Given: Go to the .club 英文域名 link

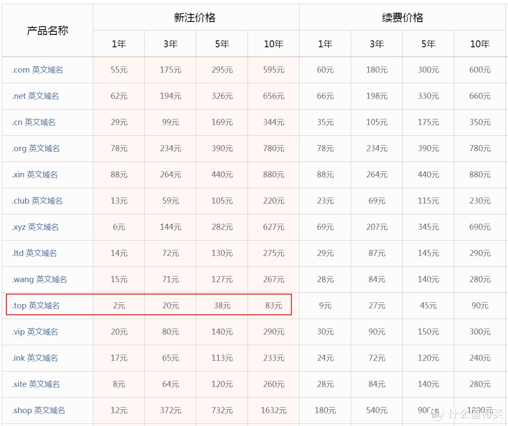Looking at the screenshot, I should pos(38,201).
